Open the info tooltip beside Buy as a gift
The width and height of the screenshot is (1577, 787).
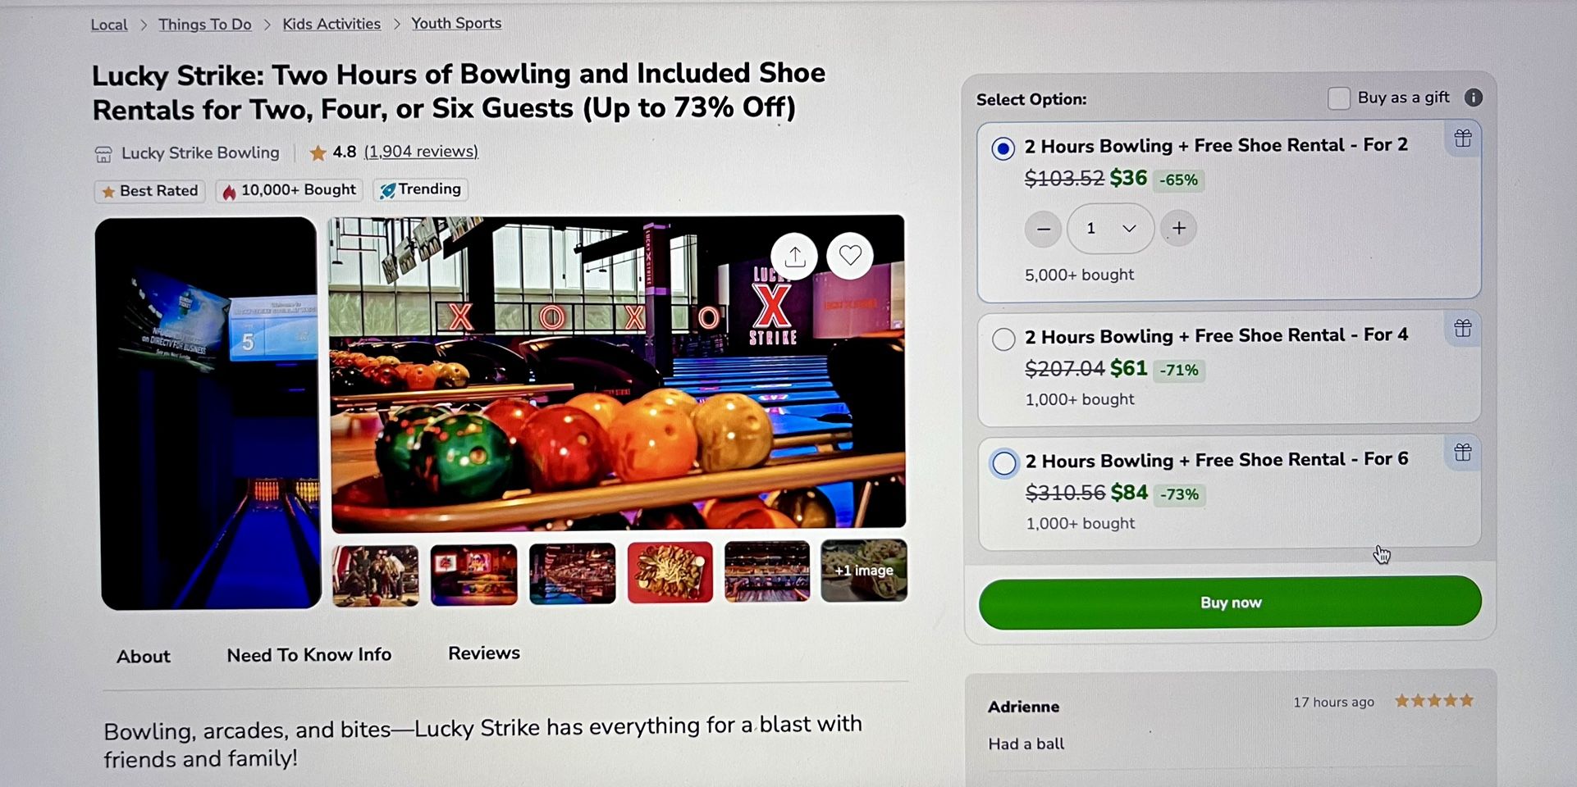click(1474, 98)
